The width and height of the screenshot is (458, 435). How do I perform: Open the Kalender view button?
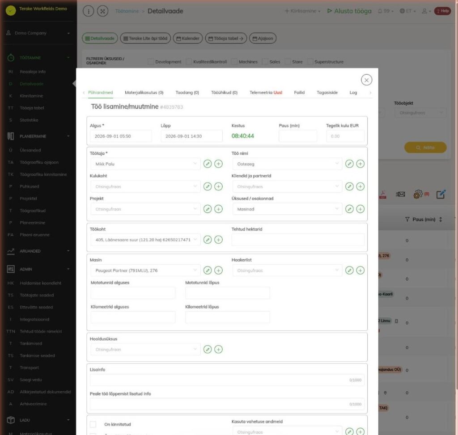(188, 38)
